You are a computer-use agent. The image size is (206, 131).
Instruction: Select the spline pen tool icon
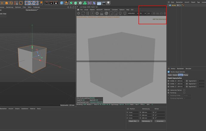pyautogui.click(x=66, y=3)
